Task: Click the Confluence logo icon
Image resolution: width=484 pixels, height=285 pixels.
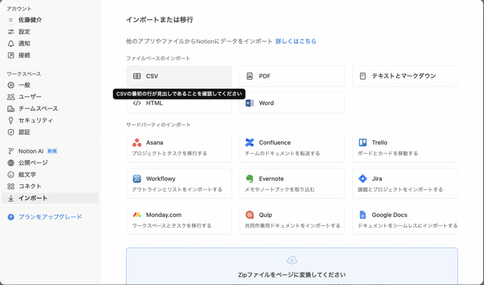Action: point(250,143)
